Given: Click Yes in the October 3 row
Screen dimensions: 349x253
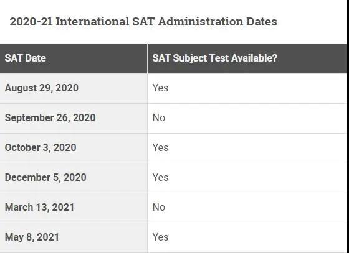Looking at the screenshot, I should 160,147.
